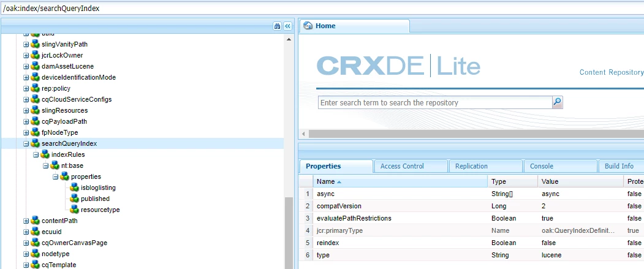Click the cqOwnerCanvasPage node icon

(35, 243)
